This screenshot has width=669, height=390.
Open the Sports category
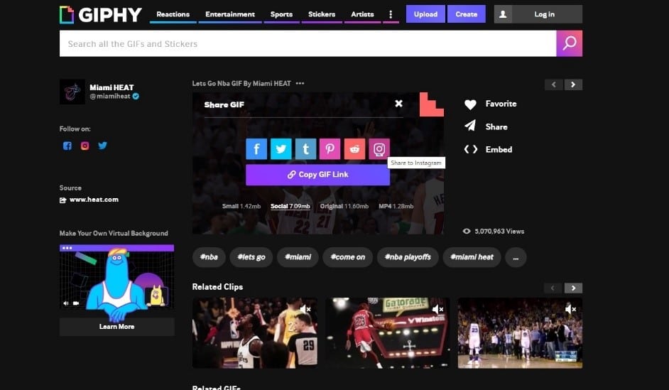tap(281, 14)
